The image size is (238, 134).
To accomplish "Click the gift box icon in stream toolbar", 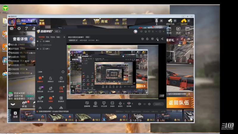I will pos(143,39).
